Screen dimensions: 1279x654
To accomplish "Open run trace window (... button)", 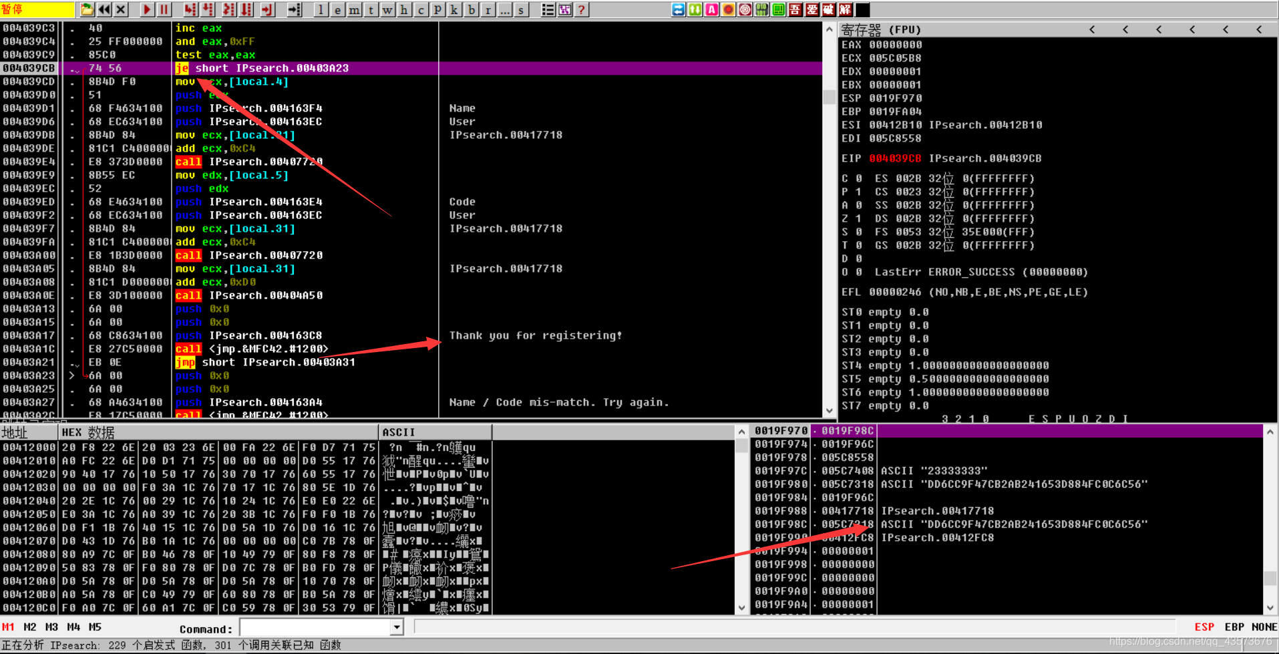I will pyautogui.click(x=505, y=9).
